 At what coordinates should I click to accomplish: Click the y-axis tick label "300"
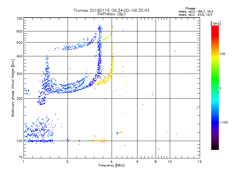19,74
